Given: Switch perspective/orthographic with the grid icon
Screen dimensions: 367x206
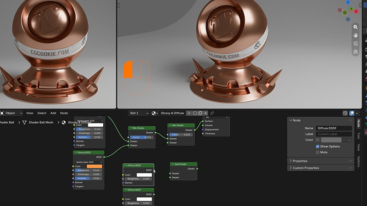Looking at the screenshot, I should (355, 52).
